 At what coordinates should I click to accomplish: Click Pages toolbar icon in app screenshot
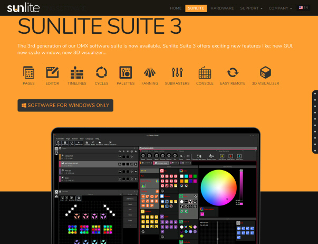click(58, 143)
